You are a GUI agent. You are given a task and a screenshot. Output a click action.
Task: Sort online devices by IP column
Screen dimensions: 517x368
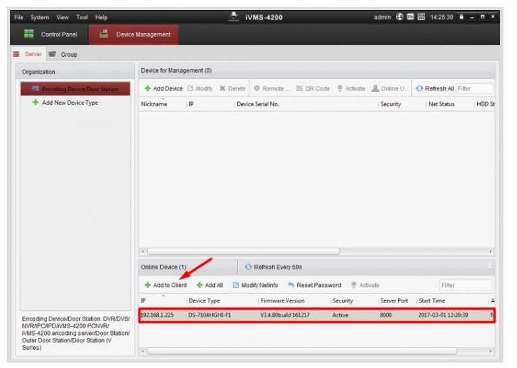tap(162, 300)
